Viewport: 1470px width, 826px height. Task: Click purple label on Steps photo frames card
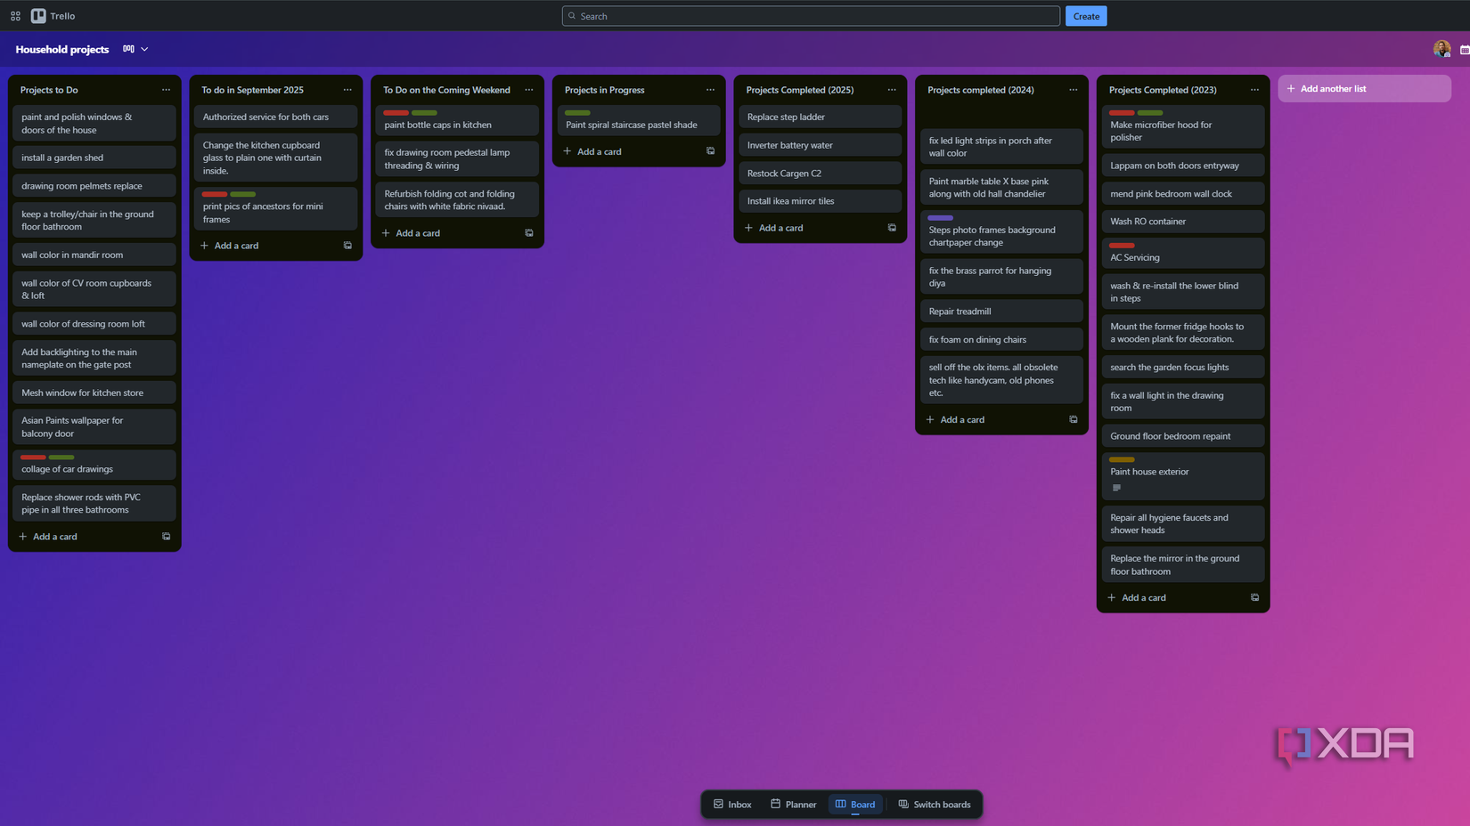pos(940,218)
